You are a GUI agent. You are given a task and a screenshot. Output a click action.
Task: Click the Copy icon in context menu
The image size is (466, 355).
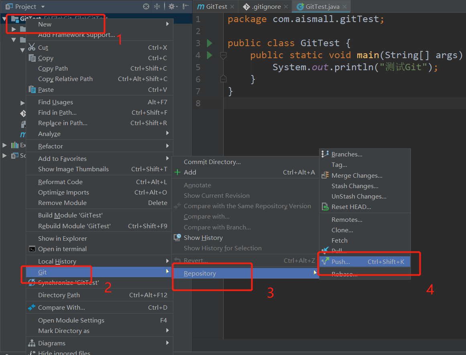pos(32,58)
